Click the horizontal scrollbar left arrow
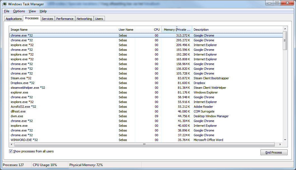296x170 pixels. pyautogui.click(x=11, y=144)
